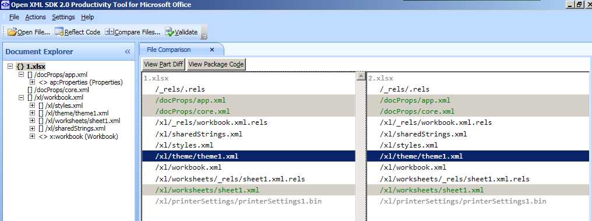
Task: Select /xl/styles.xml in 1.xlsx list
Action: click(x=249, y=145)
